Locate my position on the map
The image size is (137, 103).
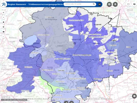[4, 27]
